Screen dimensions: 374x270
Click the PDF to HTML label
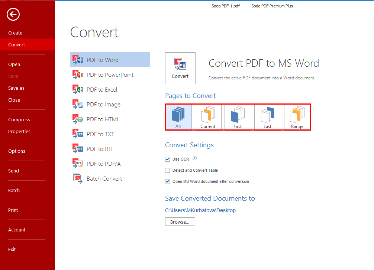pos(103,119)
